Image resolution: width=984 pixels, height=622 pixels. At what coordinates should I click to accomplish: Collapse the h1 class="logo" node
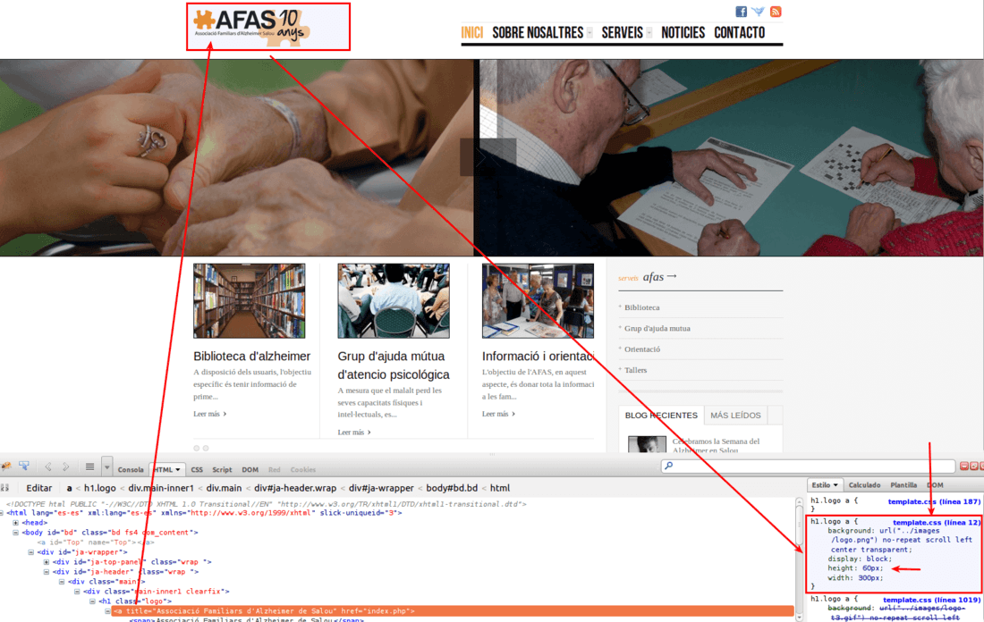click(x=92, y=601)
